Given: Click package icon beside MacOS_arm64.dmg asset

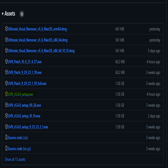Looking at the screenshot, I should click(x=6, y=29).
